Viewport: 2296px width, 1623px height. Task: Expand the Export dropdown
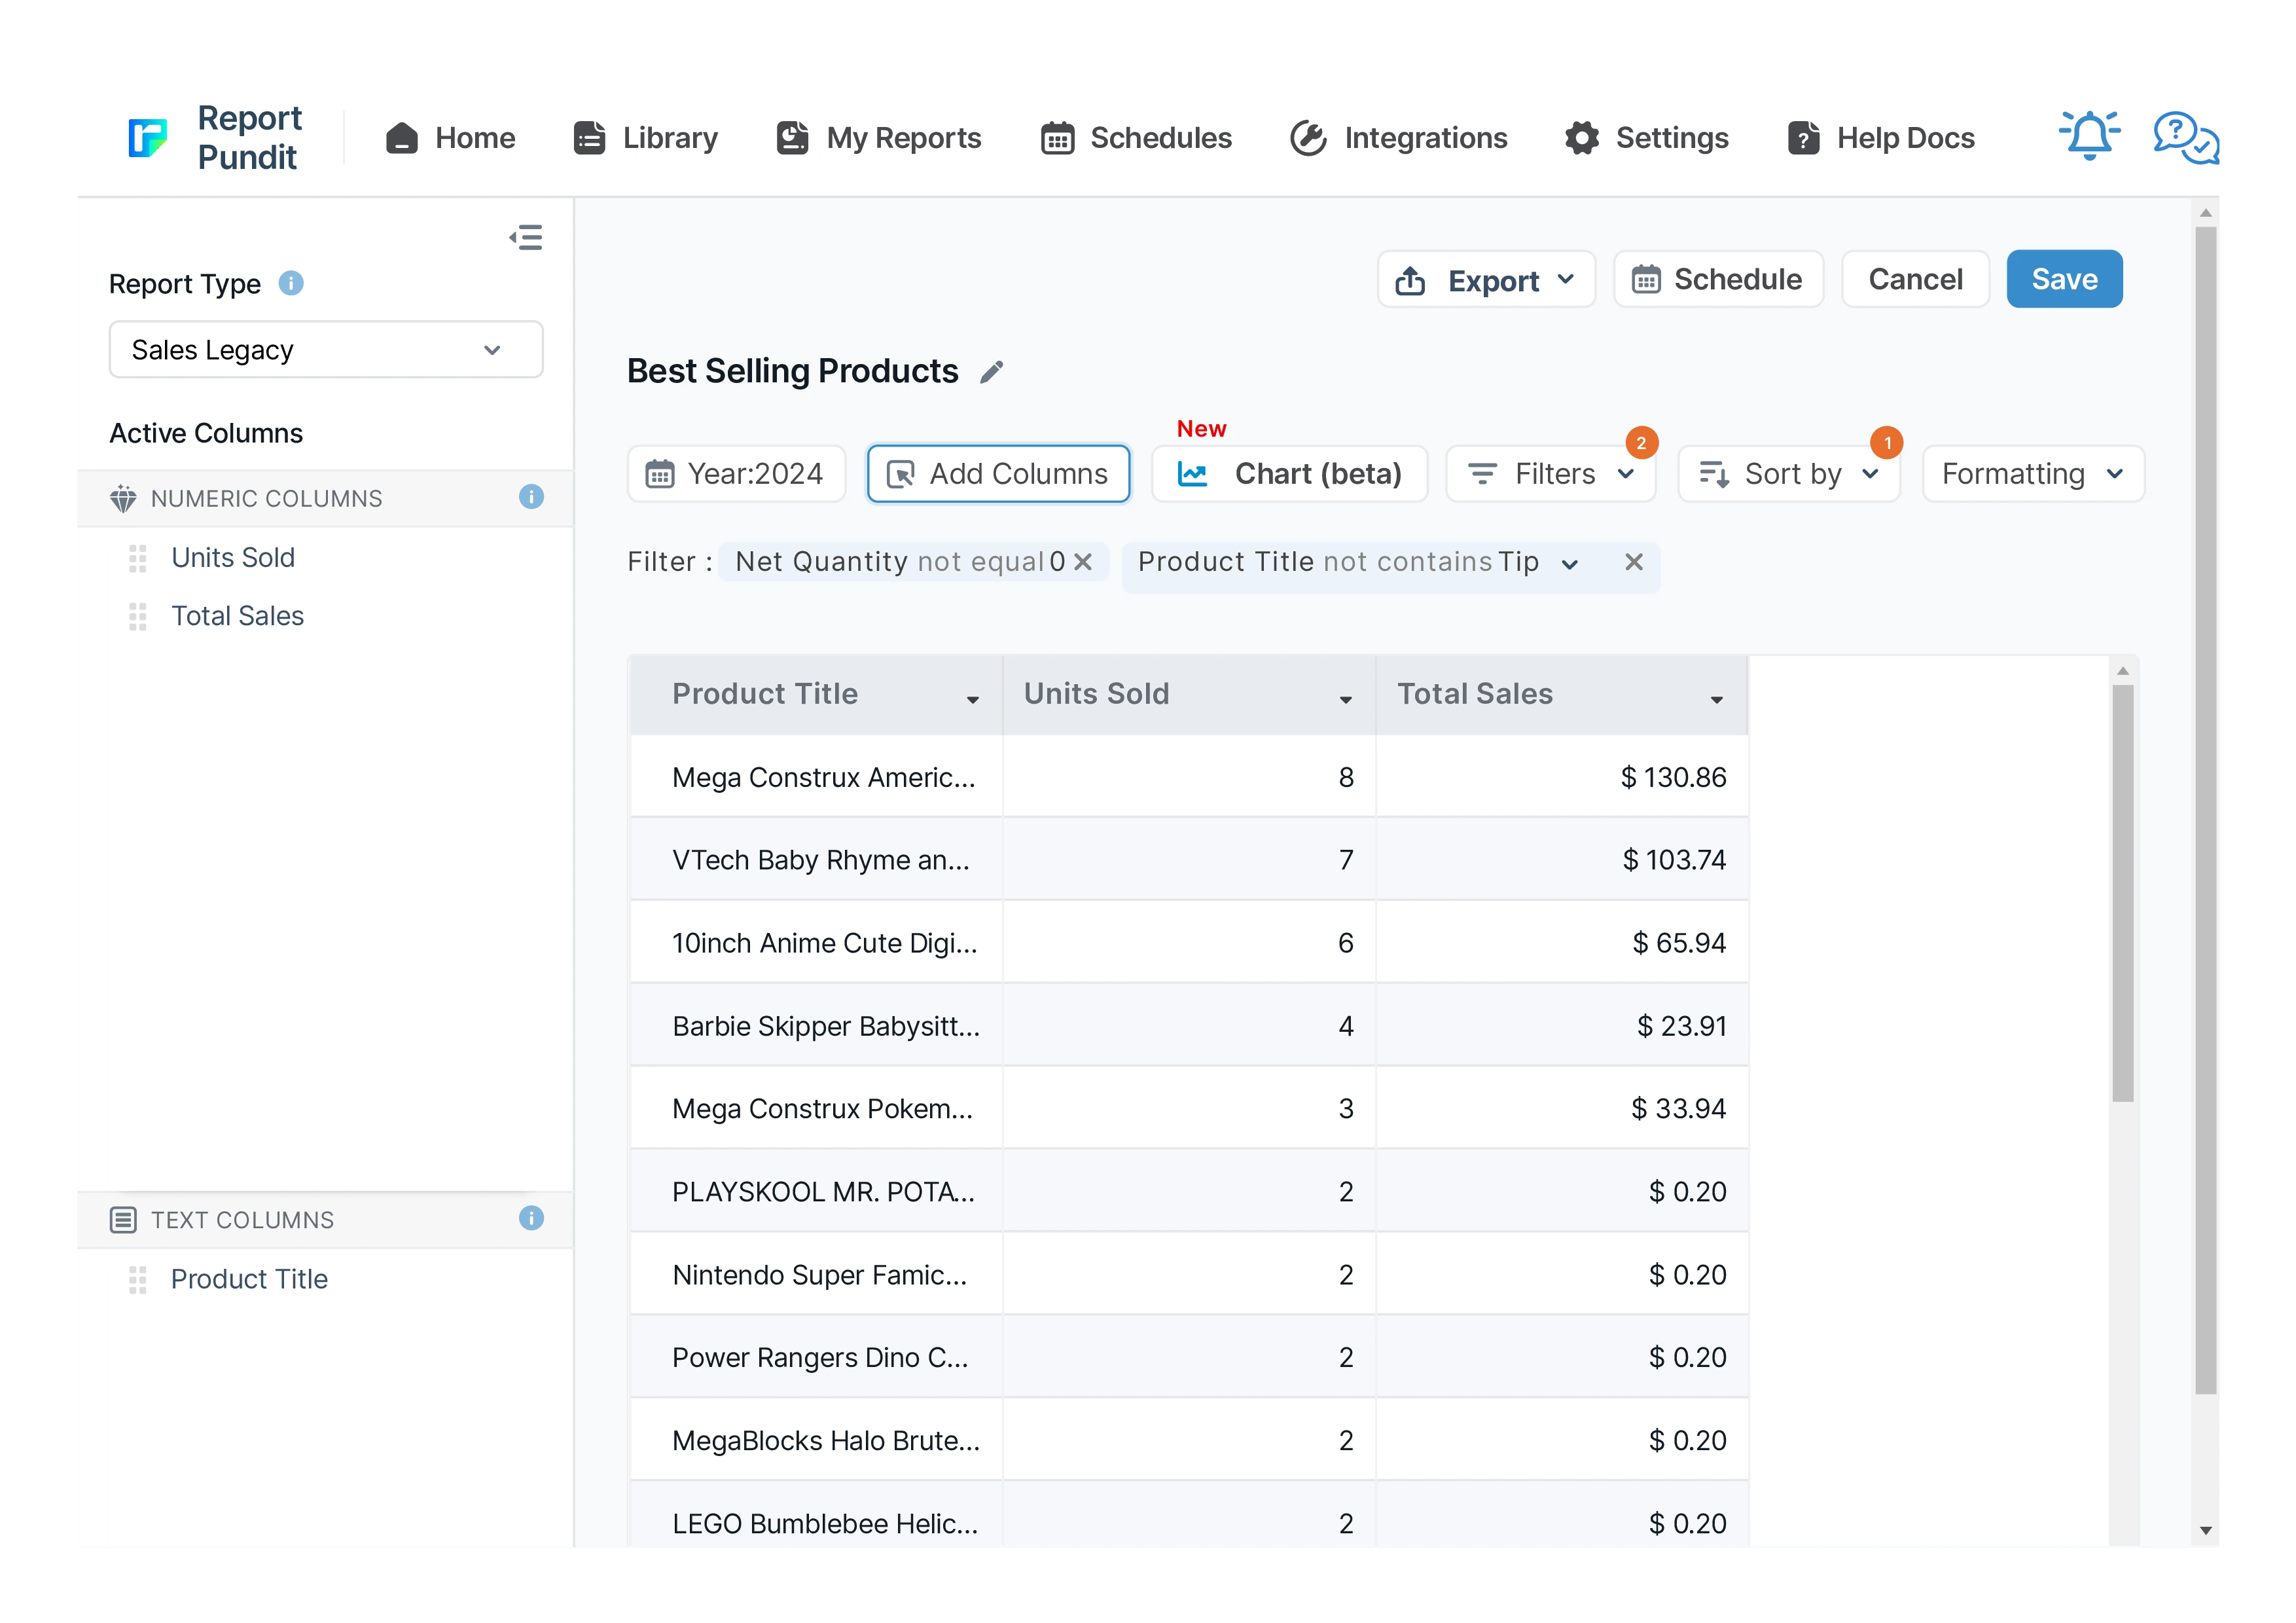pyautogui.click(x=1486, y=280)
